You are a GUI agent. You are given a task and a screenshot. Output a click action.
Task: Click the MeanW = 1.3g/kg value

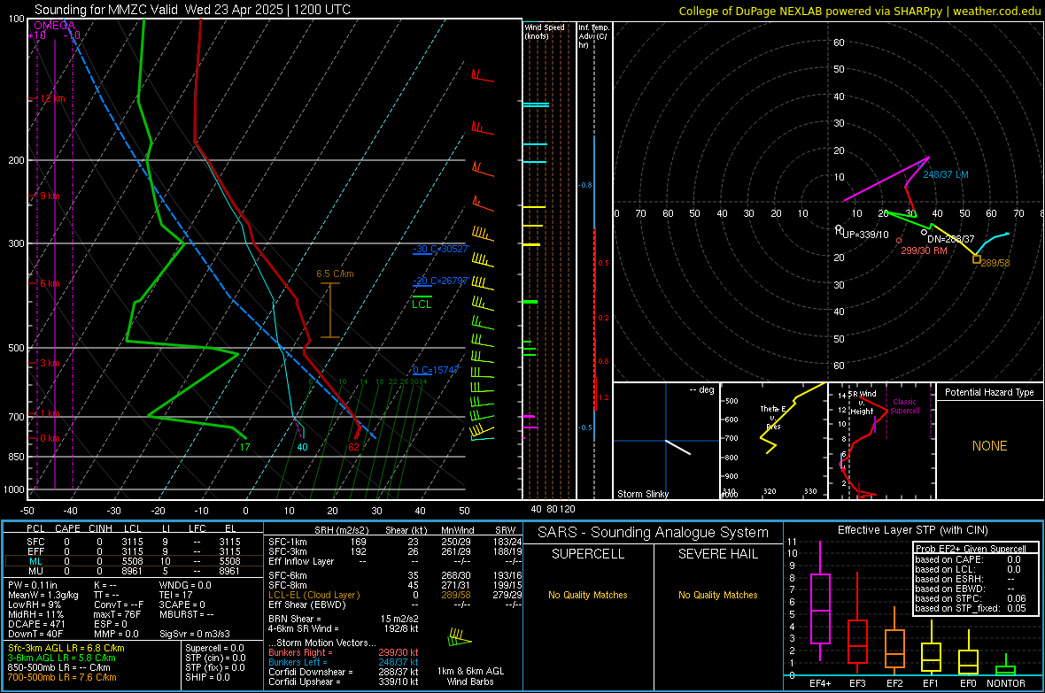click(43, 595)
